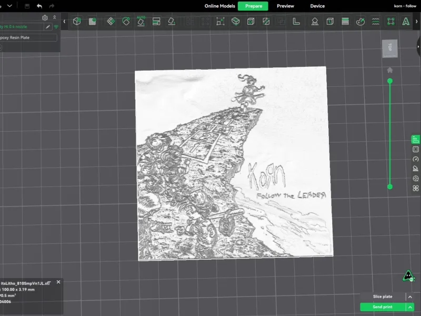421x316 pixels.
Task: Click the save disk icon in title bar
Action: (27, 6)
